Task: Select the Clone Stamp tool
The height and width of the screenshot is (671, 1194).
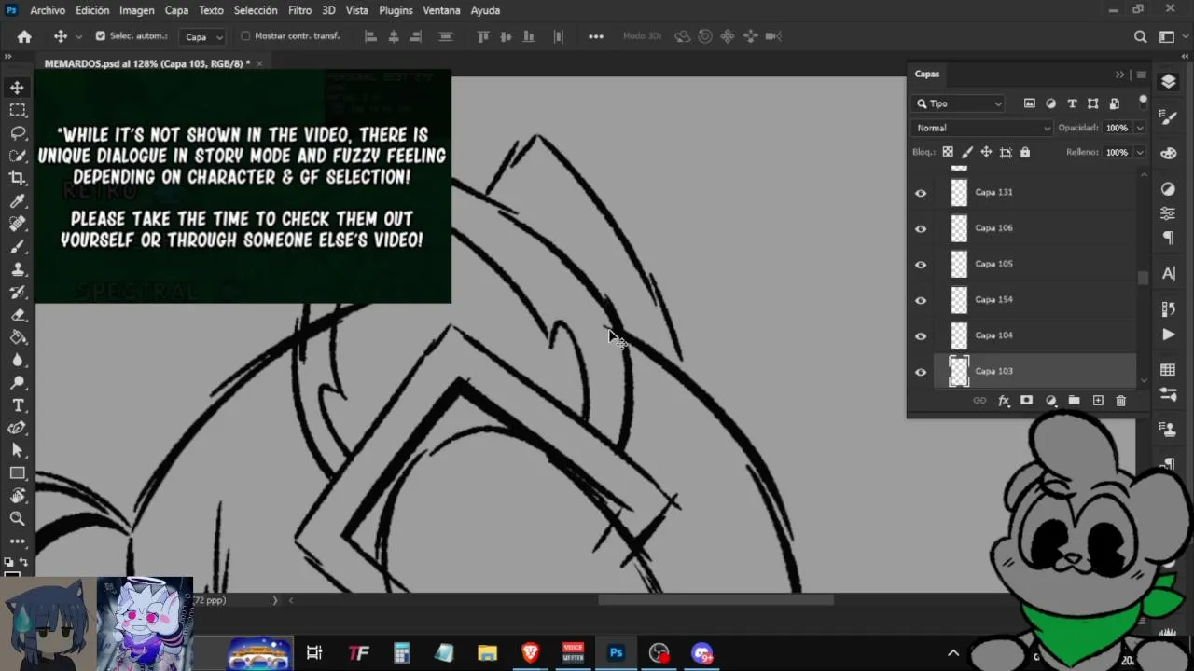Action: coord(18,269)
